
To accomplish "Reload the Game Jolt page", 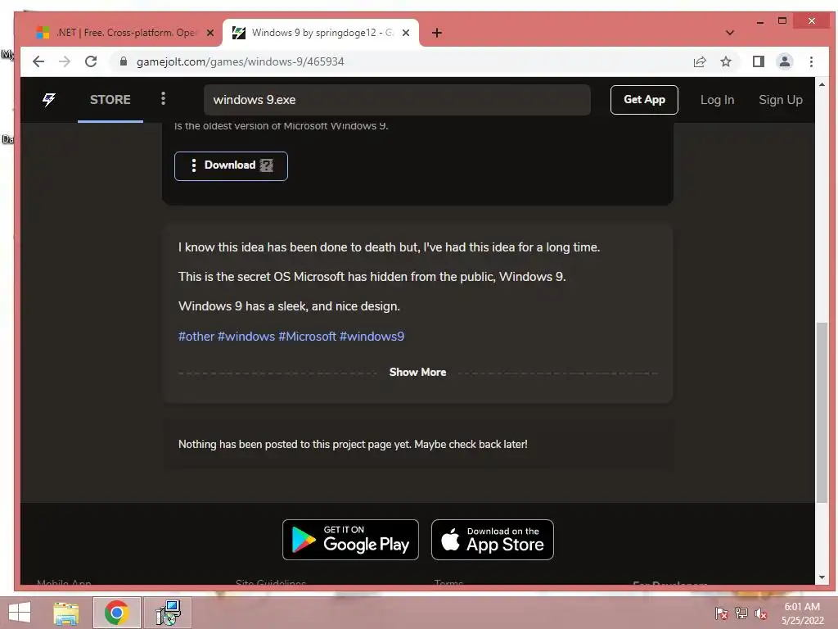I will [91, 61].
